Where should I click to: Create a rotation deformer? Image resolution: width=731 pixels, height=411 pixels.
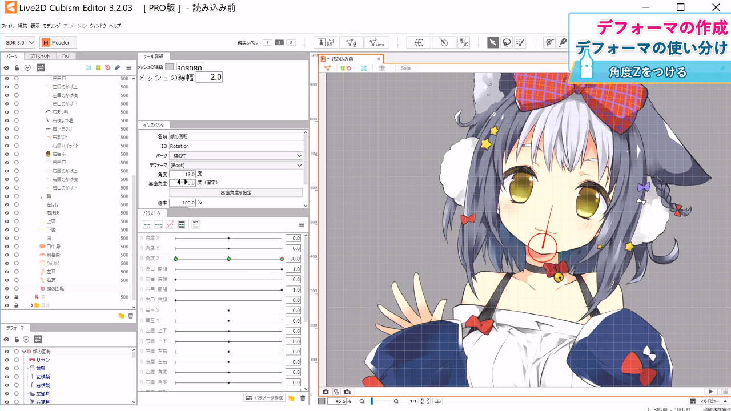(444, 42)
